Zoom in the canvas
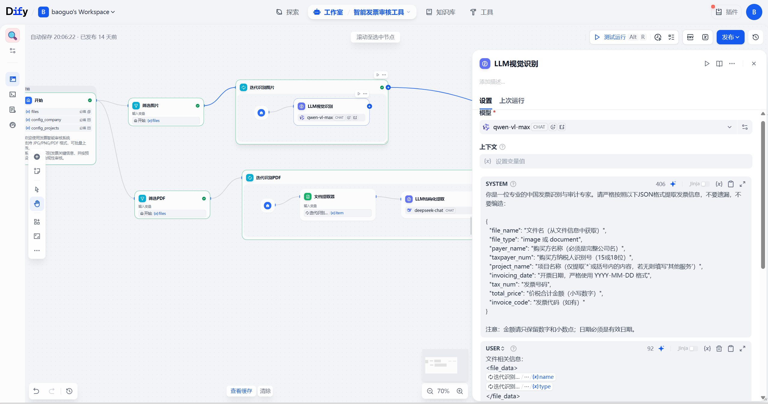Viewport: 768px width, 404px height. click(x=460, y=391)
